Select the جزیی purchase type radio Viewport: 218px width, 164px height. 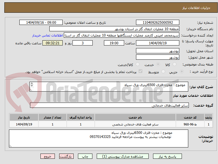point(182,72)
